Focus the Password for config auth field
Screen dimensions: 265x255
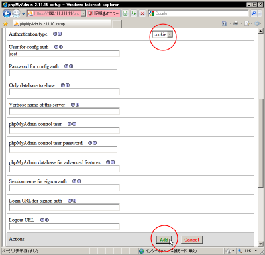tap(63, 73)
